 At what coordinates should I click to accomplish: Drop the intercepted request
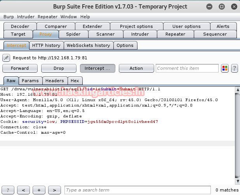[59, 68]
